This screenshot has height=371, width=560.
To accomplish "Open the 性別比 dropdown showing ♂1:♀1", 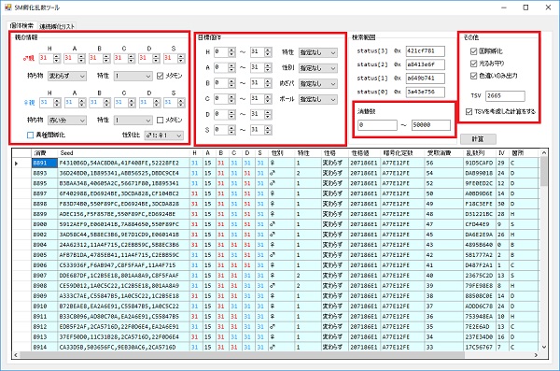I will point(164,136).
